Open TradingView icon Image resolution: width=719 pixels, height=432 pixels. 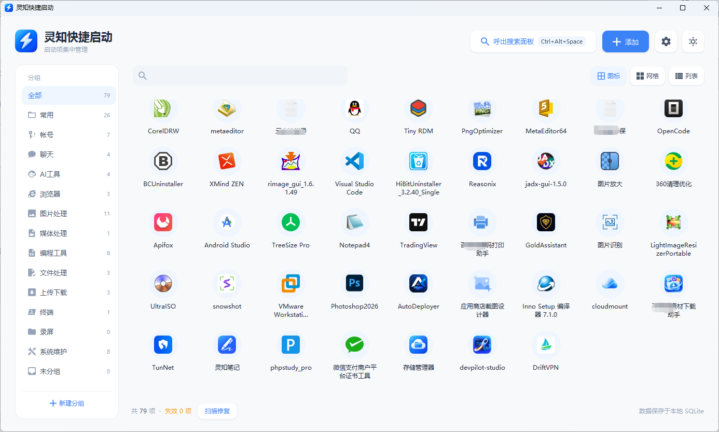click(x=419, y=223)
